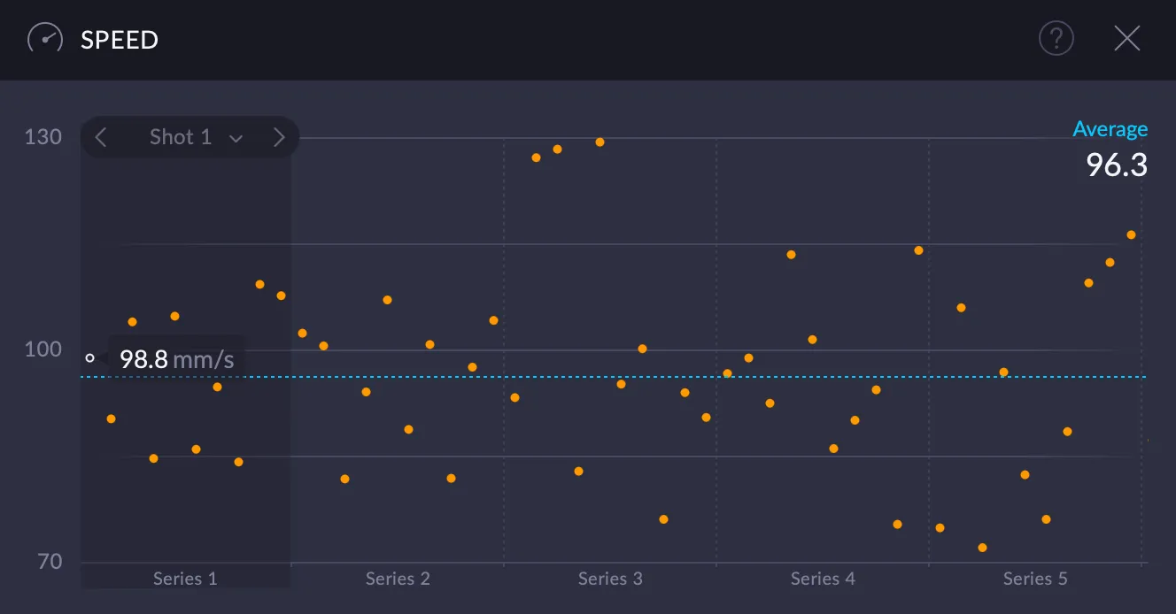The height and width of the screenshot is (614, 1176).
Task: Click the small circle marker next to 98.8
Action: (x=89, y=358)
